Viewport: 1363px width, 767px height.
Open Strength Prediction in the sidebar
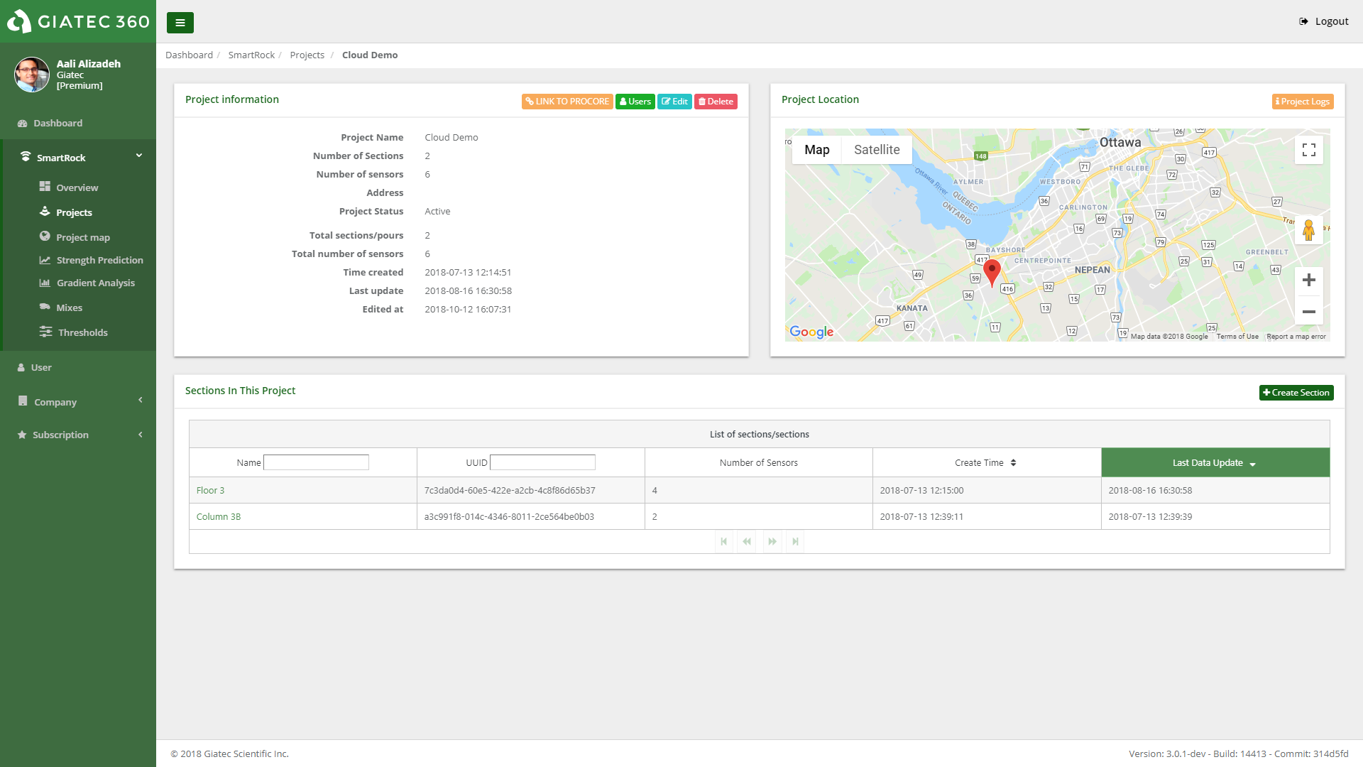point(99,261)
